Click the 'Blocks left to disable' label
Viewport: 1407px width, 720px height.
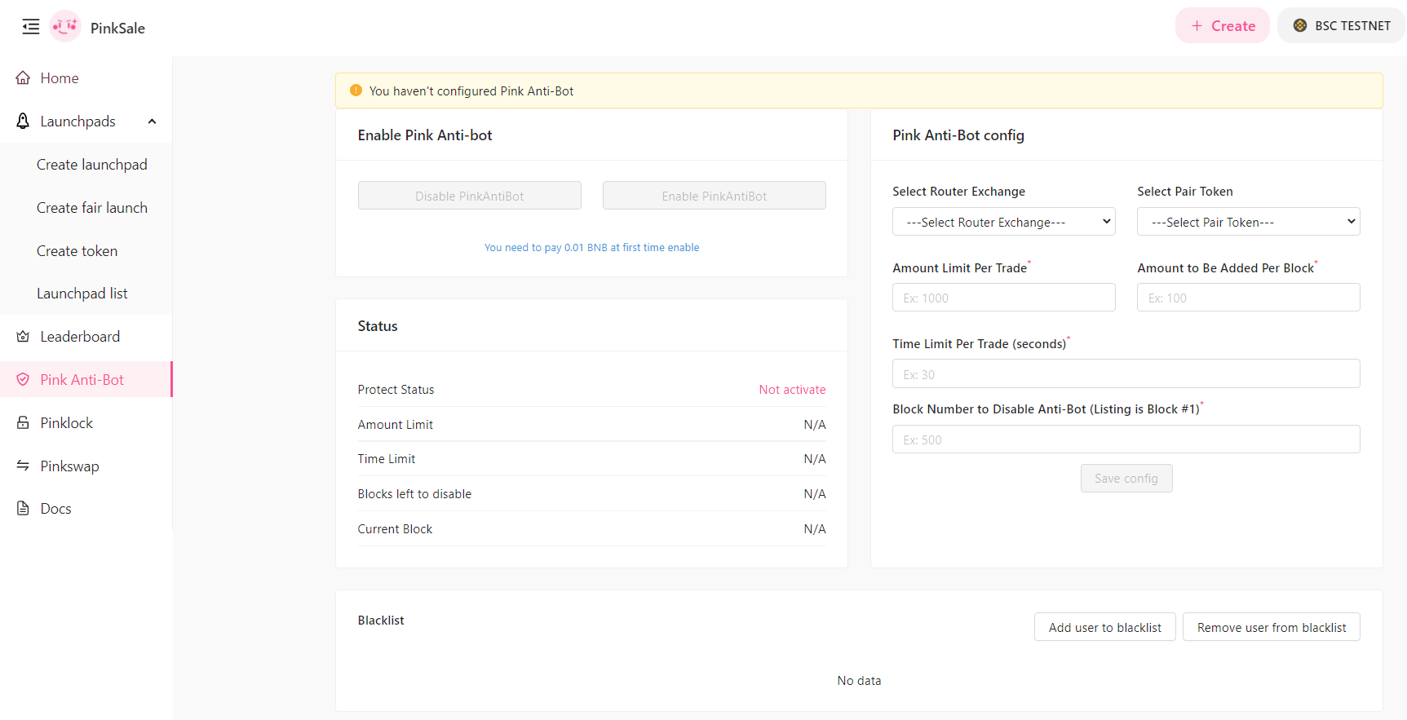coord(414,494)
